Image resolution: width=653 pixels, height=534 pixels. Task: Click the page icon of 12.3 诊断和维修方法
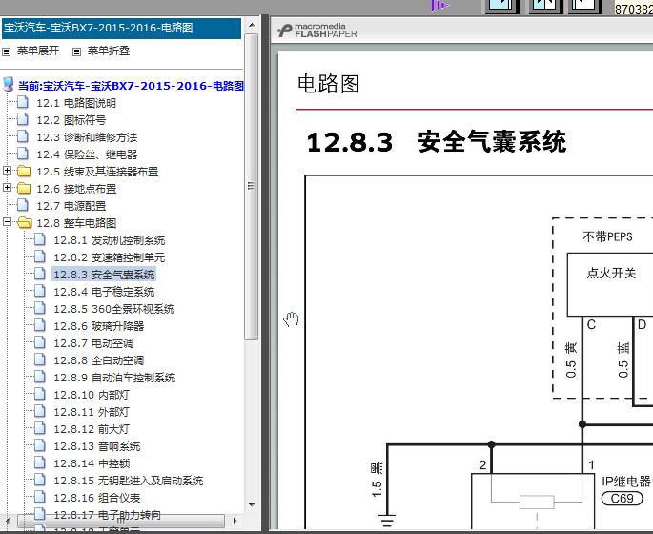click(23, 136)
